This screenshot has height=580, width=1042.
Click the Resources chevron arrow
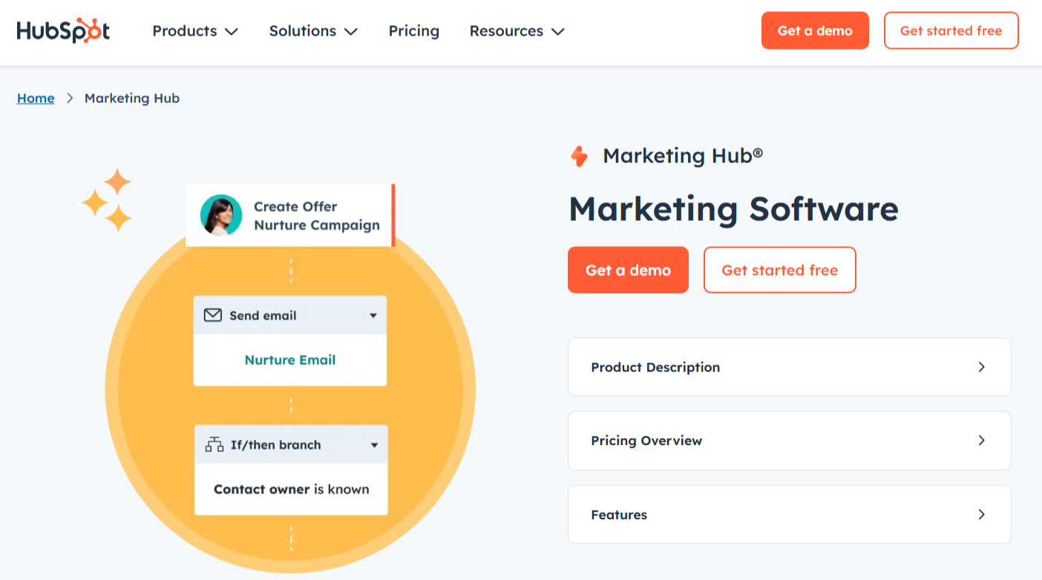pos(558,32)
